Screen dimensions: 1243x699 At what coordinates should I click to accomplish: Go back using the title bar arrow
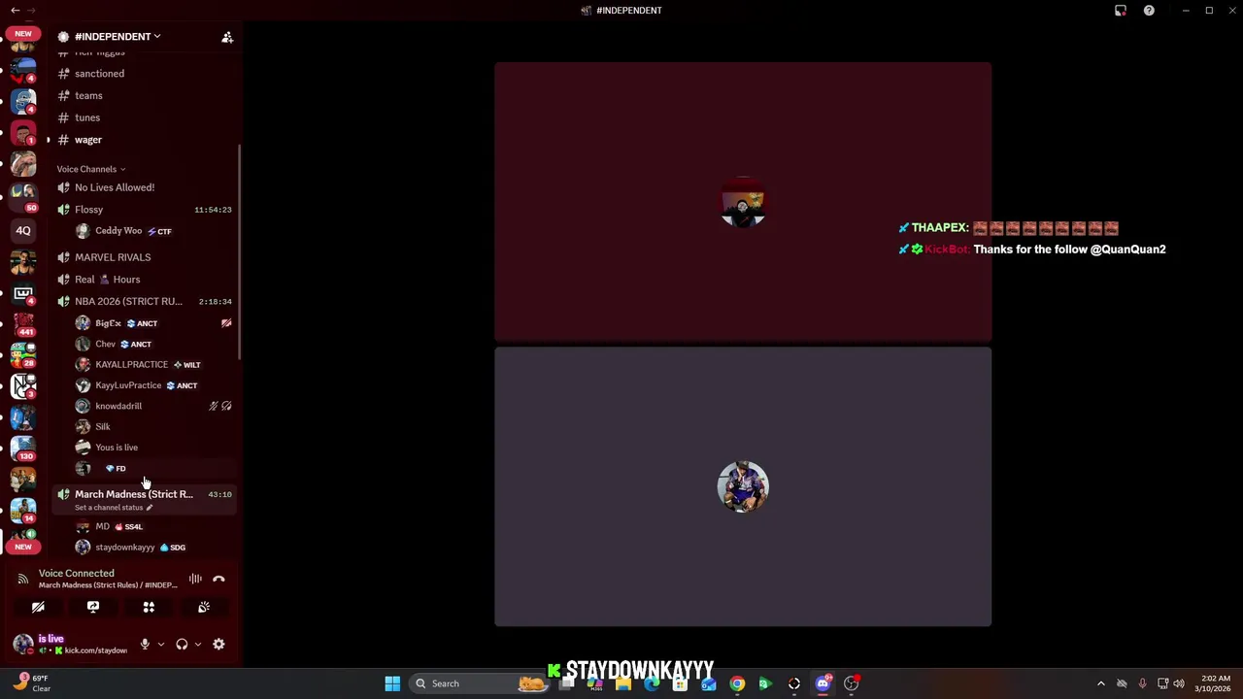coord(16,11)
